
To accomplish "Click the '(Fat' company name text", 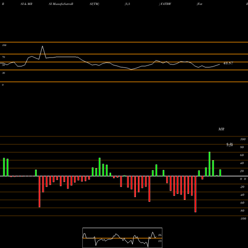I will tap(199, 4).
